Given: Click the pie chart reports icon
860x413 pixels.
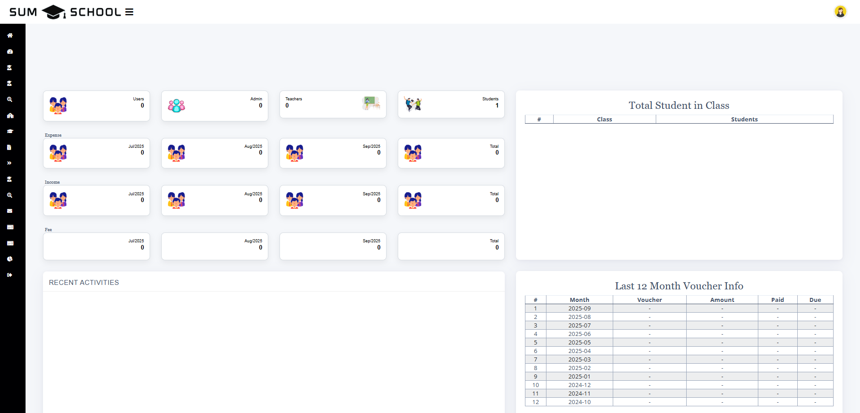Looking at the screenshot, I should (10, 259).
